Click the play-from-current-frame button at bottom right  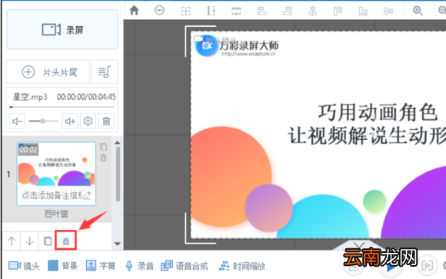point(428,266)
